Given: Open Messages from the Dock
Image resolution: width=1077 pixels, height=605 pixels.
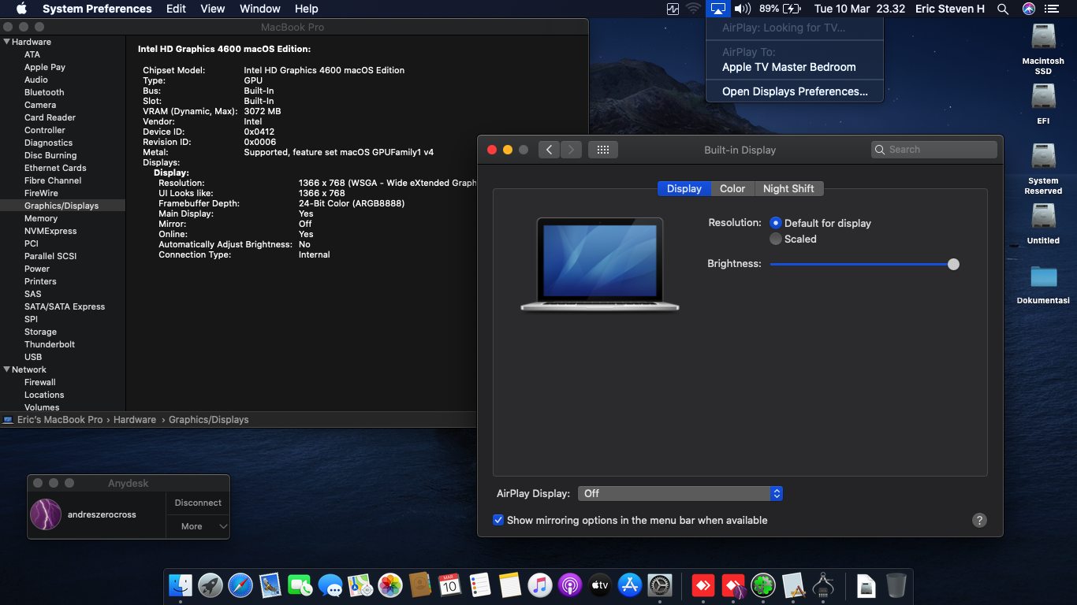Looking at the screenshot, I should tap(330, 585).
